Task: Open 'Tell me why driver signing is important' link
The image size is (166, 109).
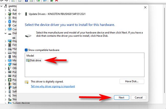Action: (53, 86)
